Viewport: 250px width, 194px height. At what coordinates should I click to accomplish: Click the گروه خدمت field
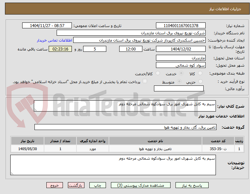click(x=125, y=127)
